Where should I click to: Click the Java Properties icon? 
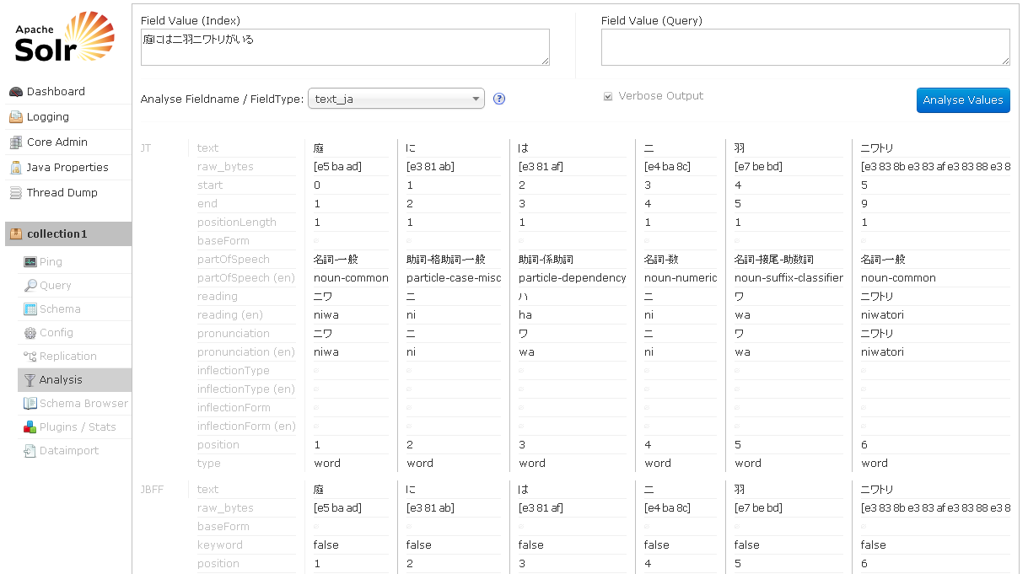tap(16, 168)
